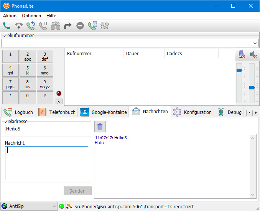
Task: Open the AntiSip profile dropdown
Action: pos(54,206)
